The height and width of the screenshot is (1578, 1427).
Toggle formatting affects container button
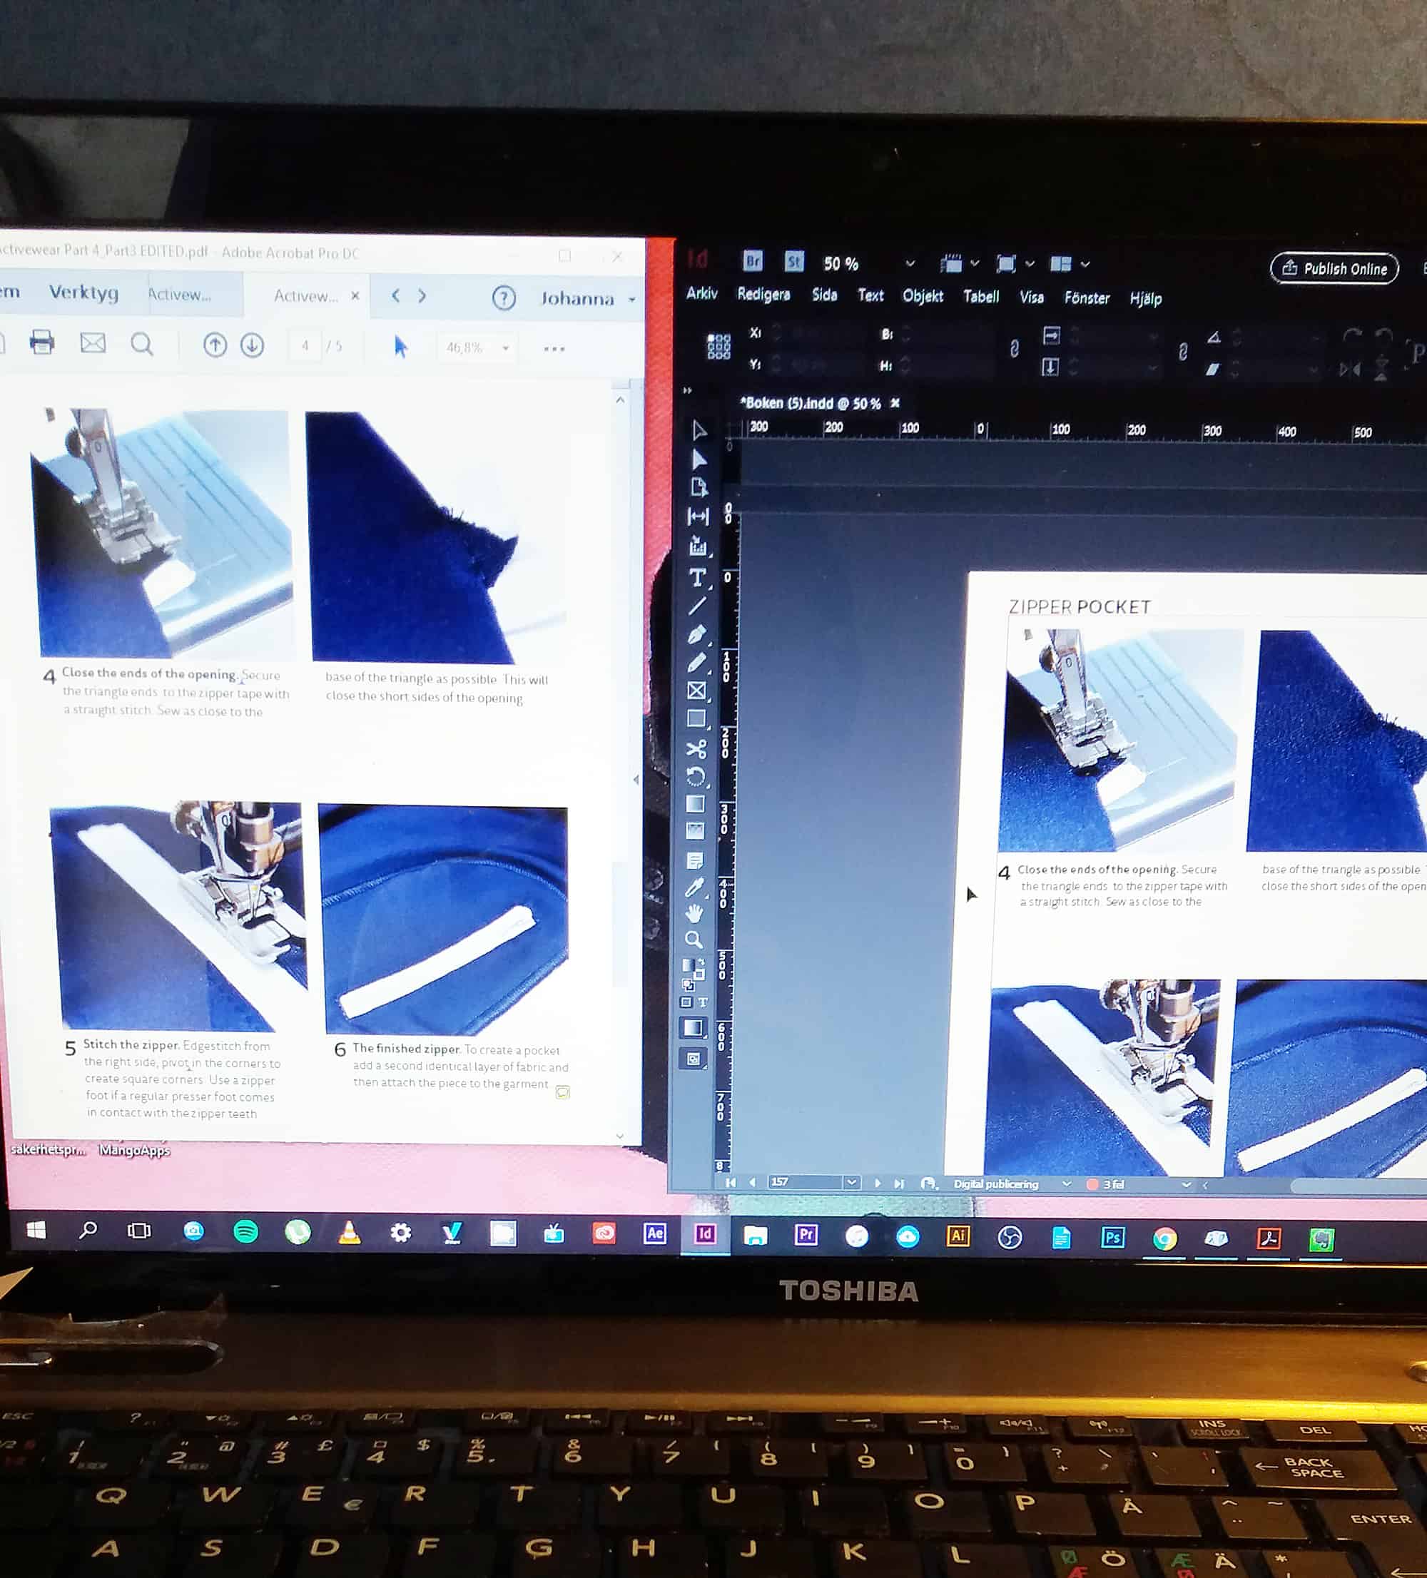pyautogui.click(x=686, y=1002)
